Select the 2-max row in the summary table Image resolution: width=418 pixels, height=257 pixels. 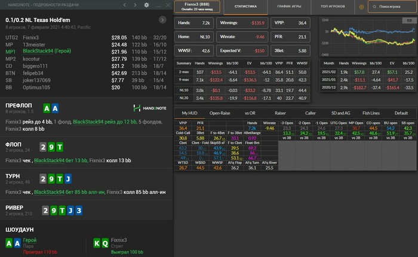coord(242,72)
